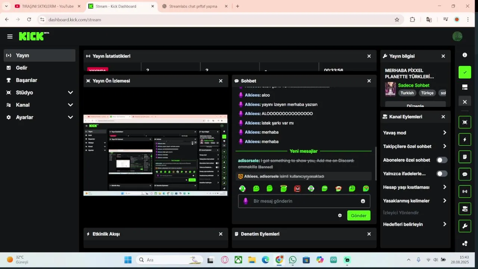
Task: Click the X icon in right toolbar
Action: 465,102
